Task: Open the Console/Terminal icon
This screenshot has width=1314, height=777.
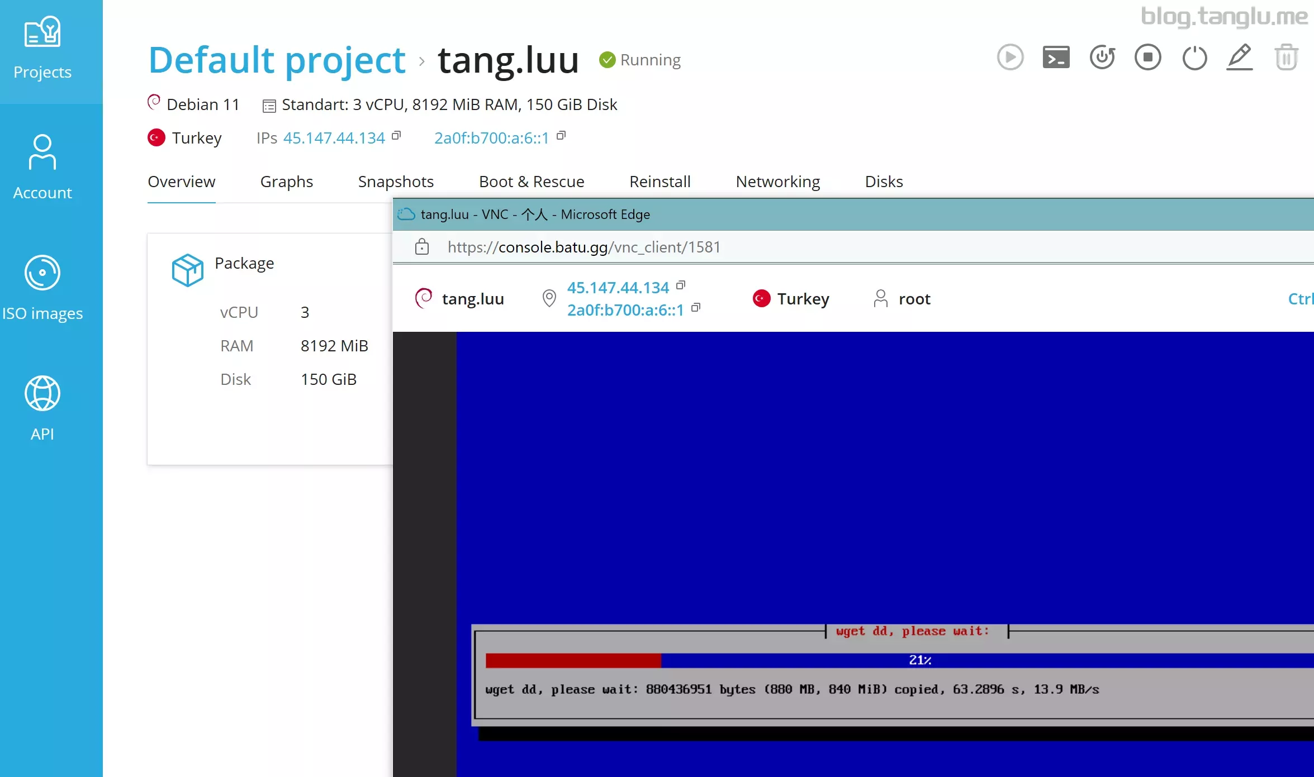Action: point(1056,58)
